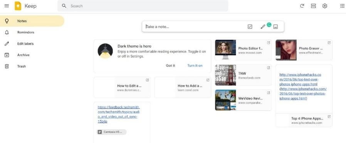Screen dimensions: 346x143
Task: Click the yellow Keep logo icon
Action: 18,6
